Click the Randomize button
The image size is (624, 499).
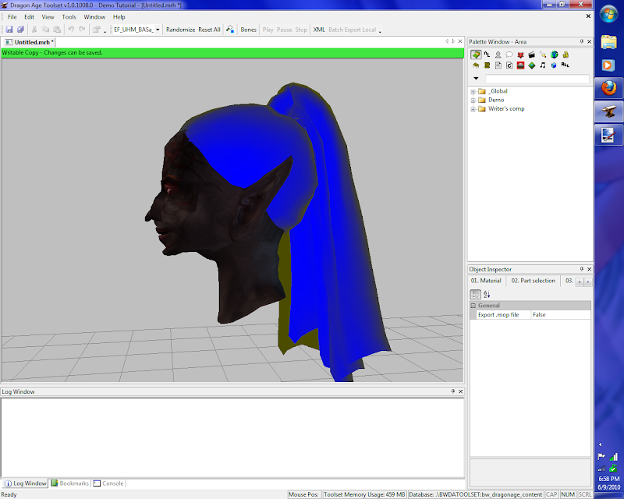[x=180, y=30]
